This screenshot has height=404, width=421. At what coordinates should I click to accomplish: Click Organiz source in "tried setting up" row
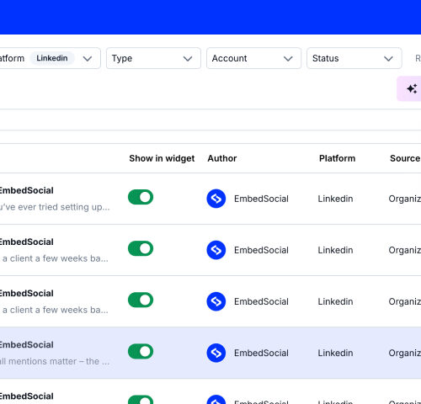click(x=405, y=199)
